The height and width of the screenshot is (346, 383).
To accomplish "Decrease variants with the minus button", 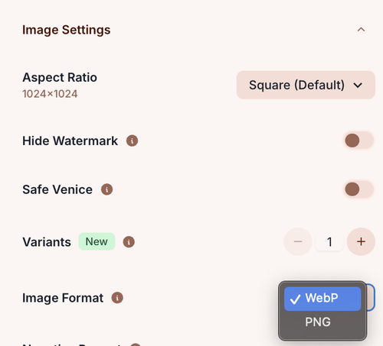I will [x=298, y=241].
